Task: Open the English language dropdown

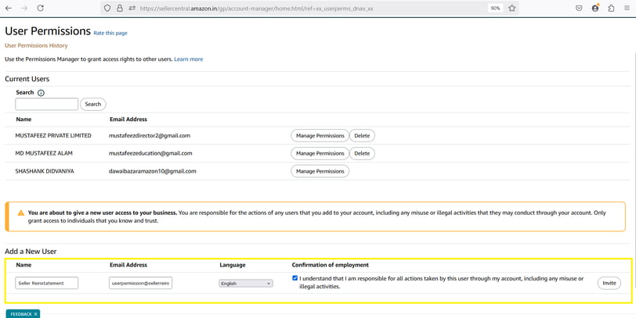Action: 246,284
